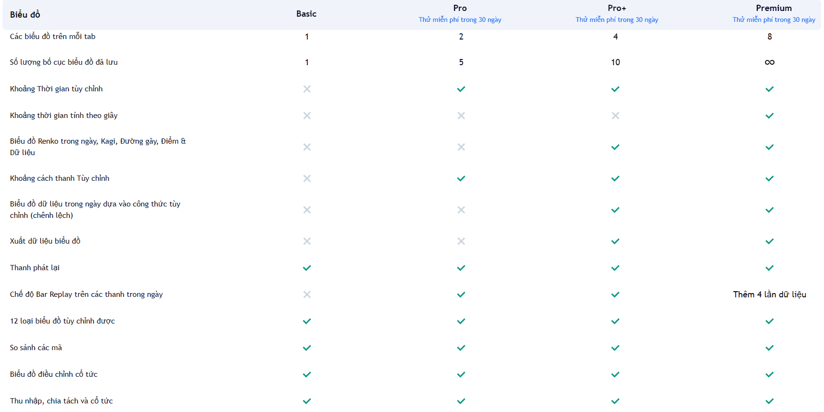Screen dimensions: 824x412
Task: Select the 'Xuất dữ liệu biểu đồ' row label
Action: pyautogui.click(x=45, y=241)
